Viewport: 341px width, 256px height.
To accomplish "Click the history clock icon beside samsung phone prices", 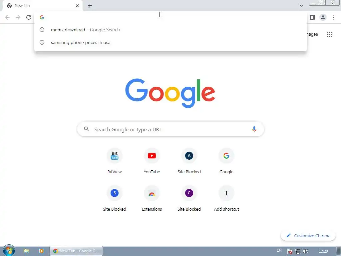I will point(42,42).
